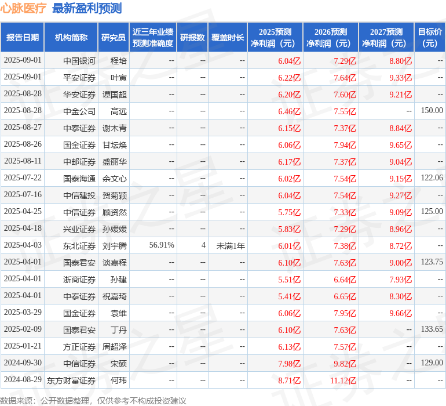446x406 pixels.
Task: Click 2027 forecast 7.93亿
Action: [400, 279]
